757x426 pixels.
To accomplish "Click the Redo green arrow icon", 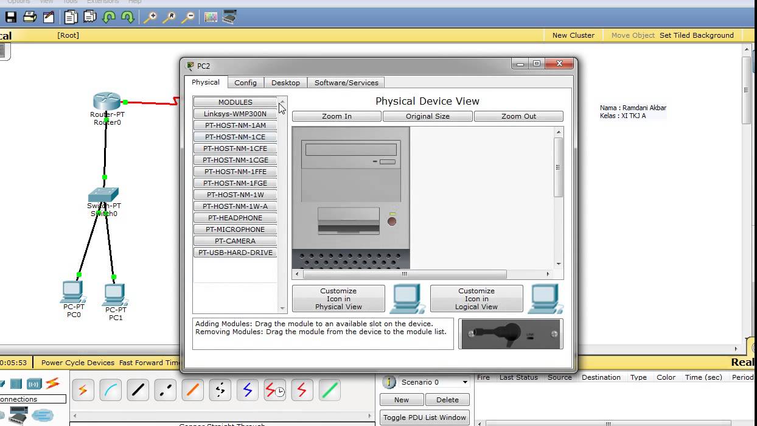I will pos(127,18).
